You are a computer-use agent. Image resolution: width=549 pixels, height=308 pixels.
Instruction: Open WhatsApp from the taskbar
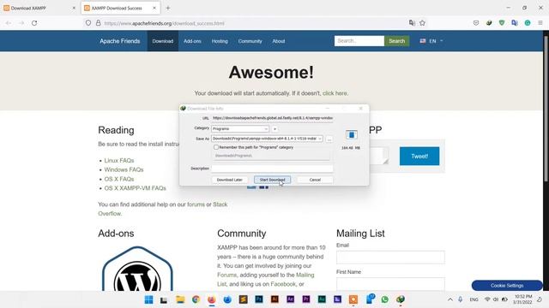tap(385, 299)
